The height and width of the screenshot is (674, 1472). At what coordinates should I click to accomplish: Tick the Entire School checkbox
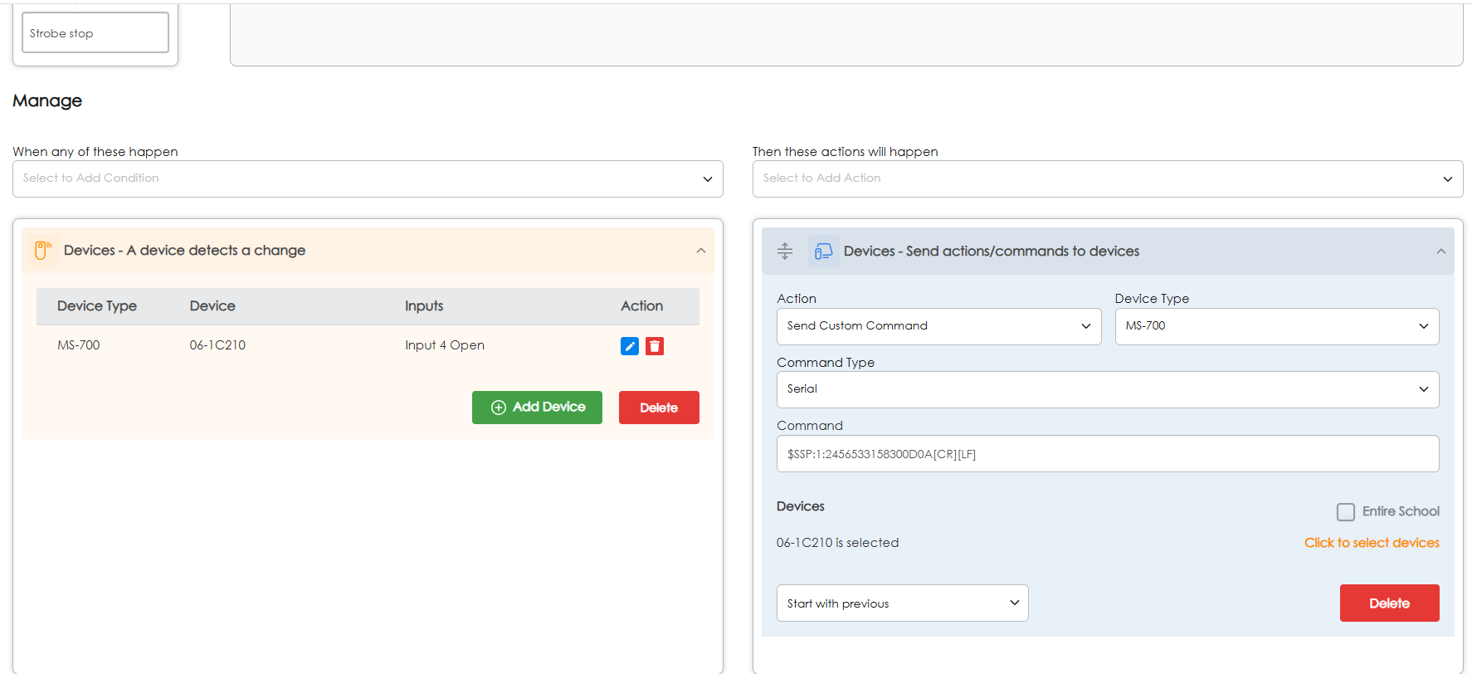[x=1346, y=512]
